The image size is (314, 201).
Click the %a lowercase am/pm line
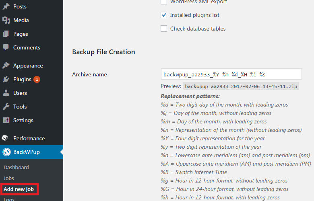pyautogui.click(x=235, y=156)
